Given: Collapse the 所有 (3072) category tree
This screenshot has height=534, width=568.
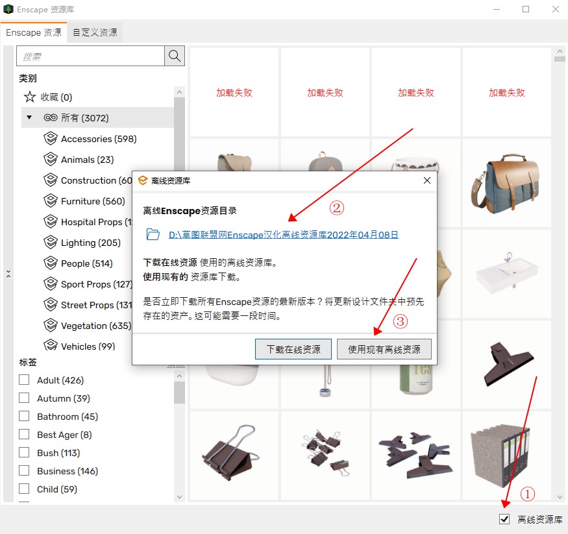Looking at the screenshot, I should 29,118.
